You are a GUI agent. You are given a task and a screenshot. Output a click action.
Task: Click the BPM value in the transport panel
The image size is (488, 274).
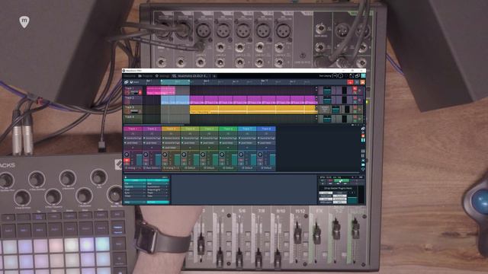click(x=328, y=177)
